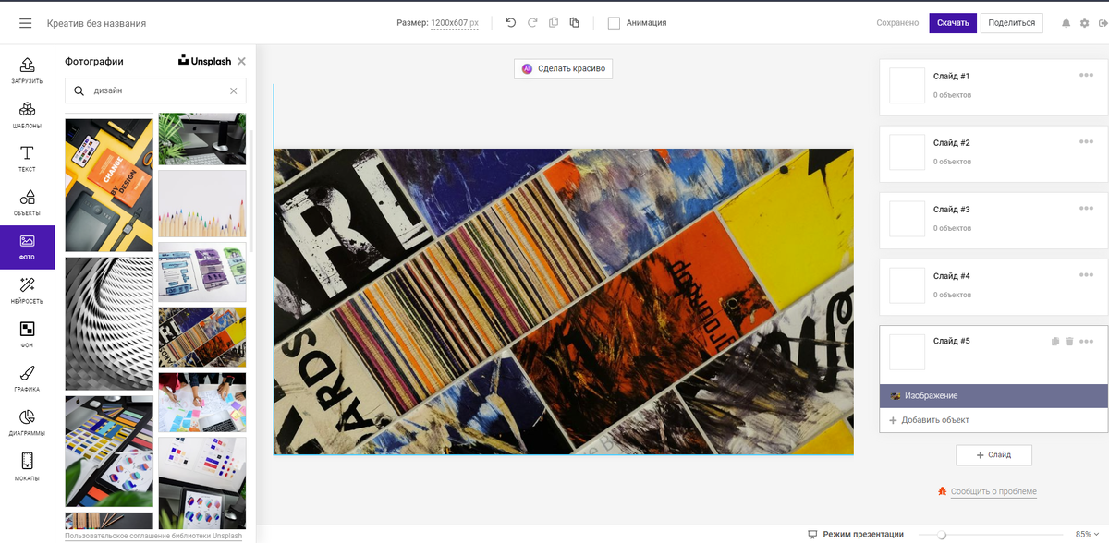
Task: Open the Мокапы mockups panel
Action: (x=27, y=466)
